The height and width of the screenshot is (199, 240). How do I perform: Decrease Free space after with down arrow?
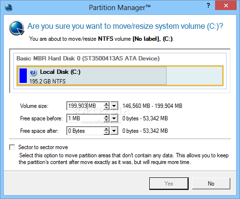[x=106, y=133]
